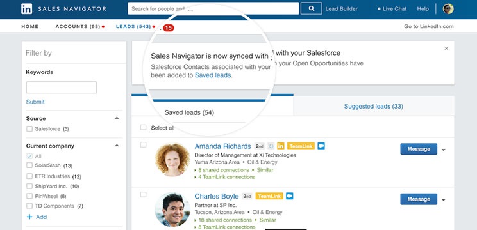Focus the Keywords input box
The width and height of the screenshot is (477, 230).
[x=62, y=88]
